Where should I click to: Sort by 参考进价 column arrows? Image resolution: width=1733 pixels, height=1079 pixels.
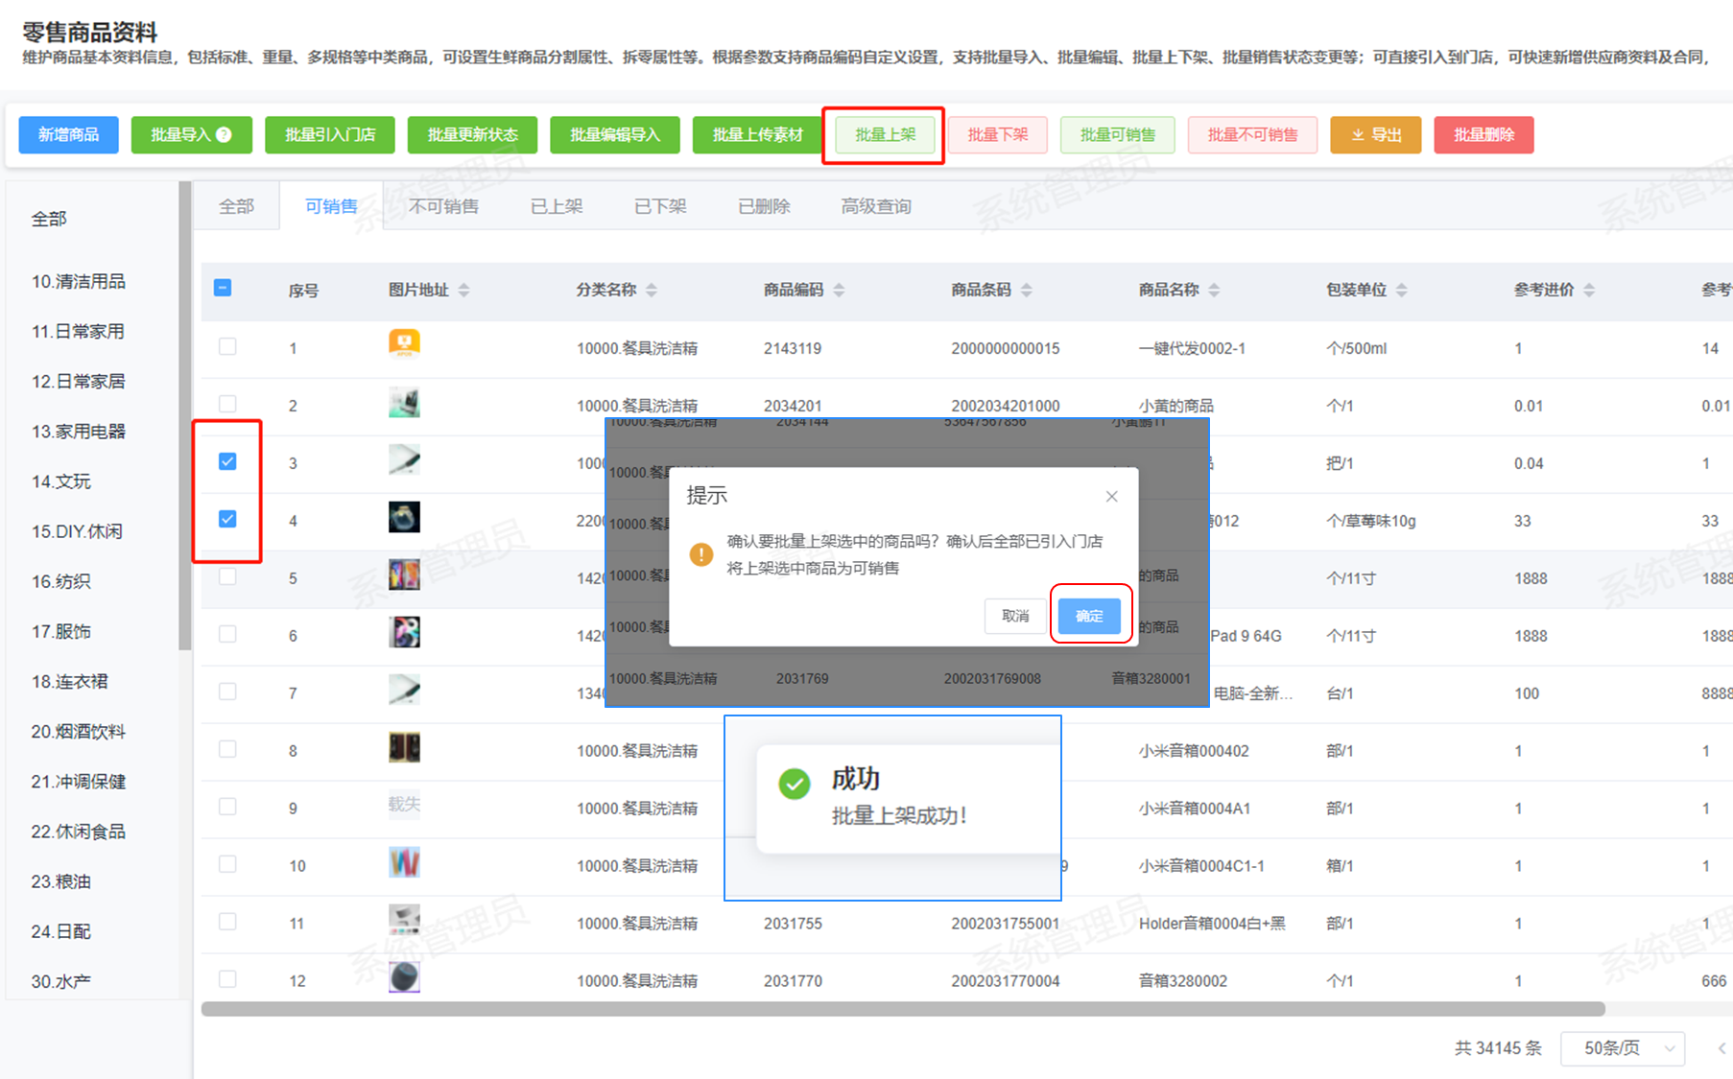click(1589, 290)
